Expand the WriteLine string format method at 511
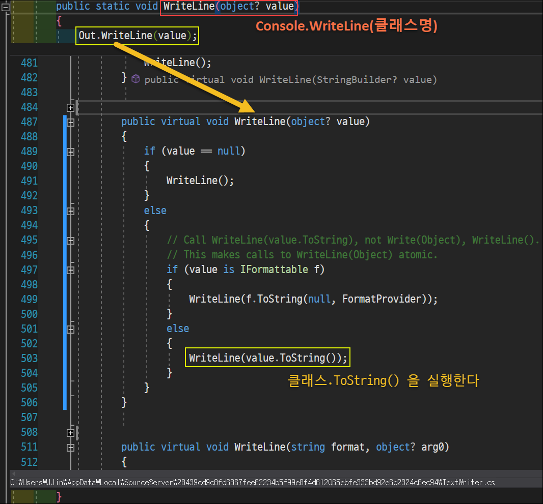Screen dimensions: 543x504 point(70,447)
